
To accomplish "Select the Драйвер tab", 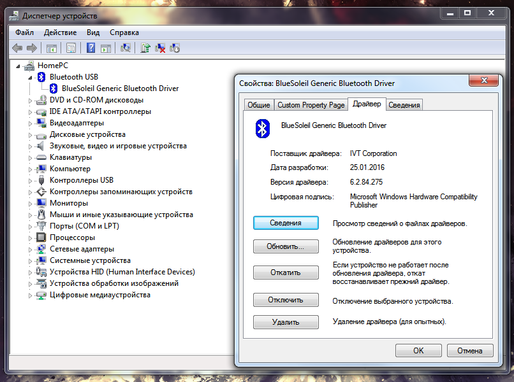I will coord(367,104).
